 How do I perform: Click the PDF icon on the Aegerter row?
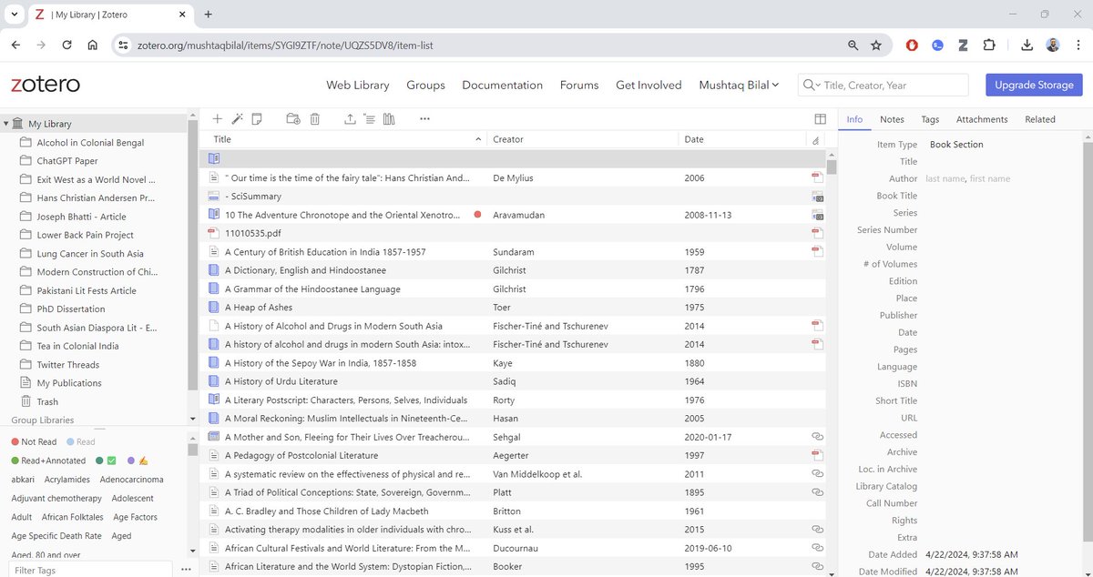817,455
